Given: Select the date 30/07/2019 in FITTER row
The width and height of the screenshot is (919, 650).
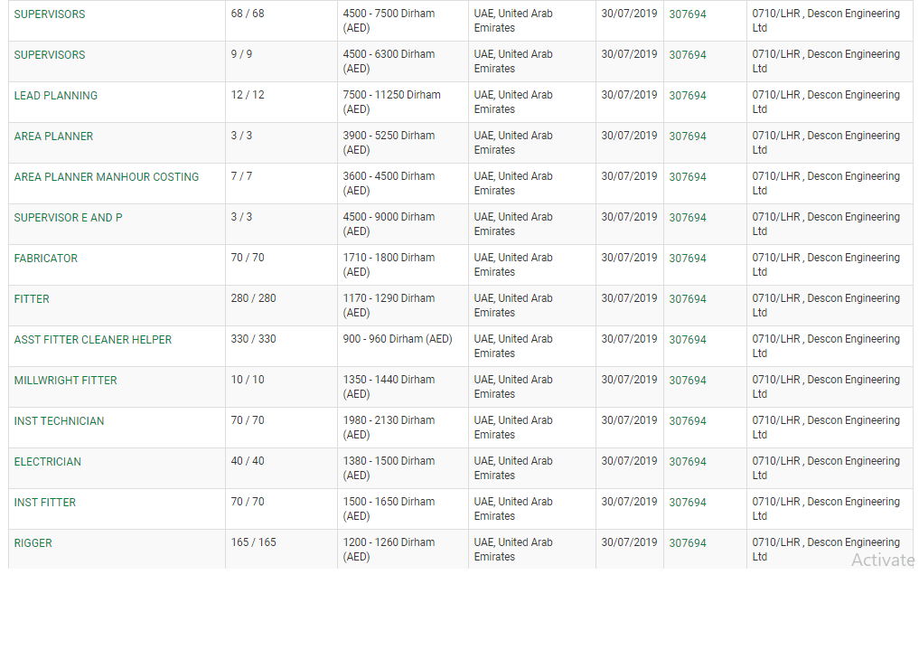Looking at the screenshot, I should [x=629, y=298].
